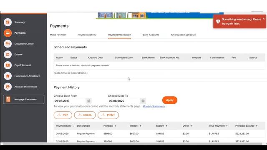Click principal amount $699.00

click(108, 134)
